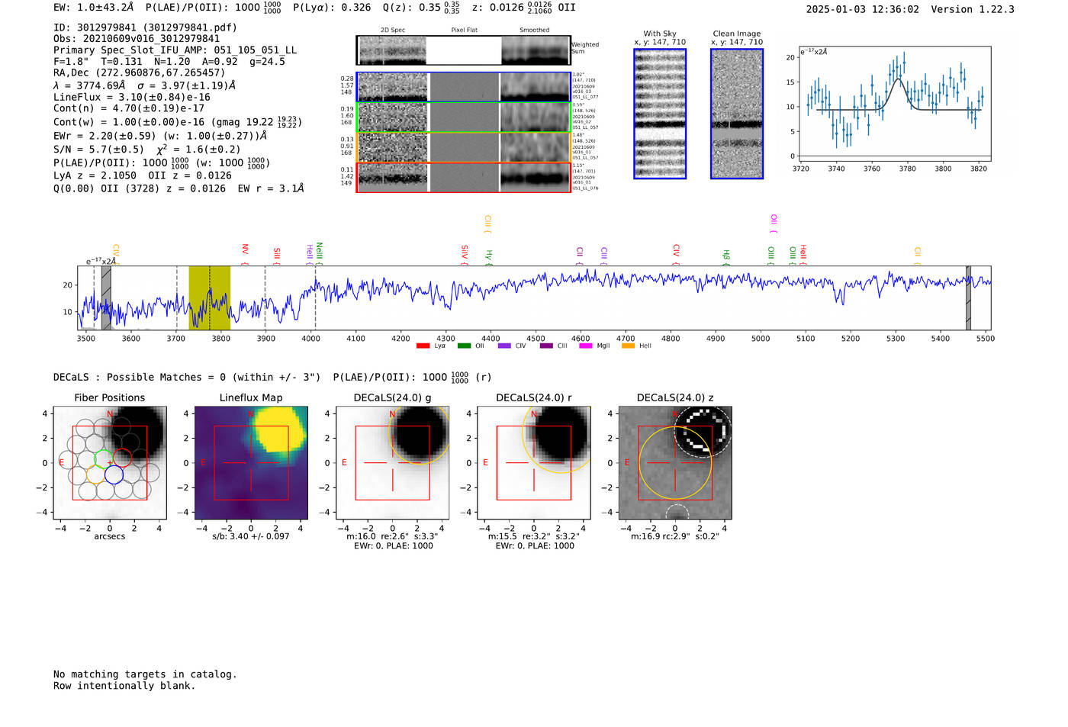This screenshot has width=1068, height=727.
Task: Select the Weighted Sum 2D spectrum strip
Action: point(464,50)
